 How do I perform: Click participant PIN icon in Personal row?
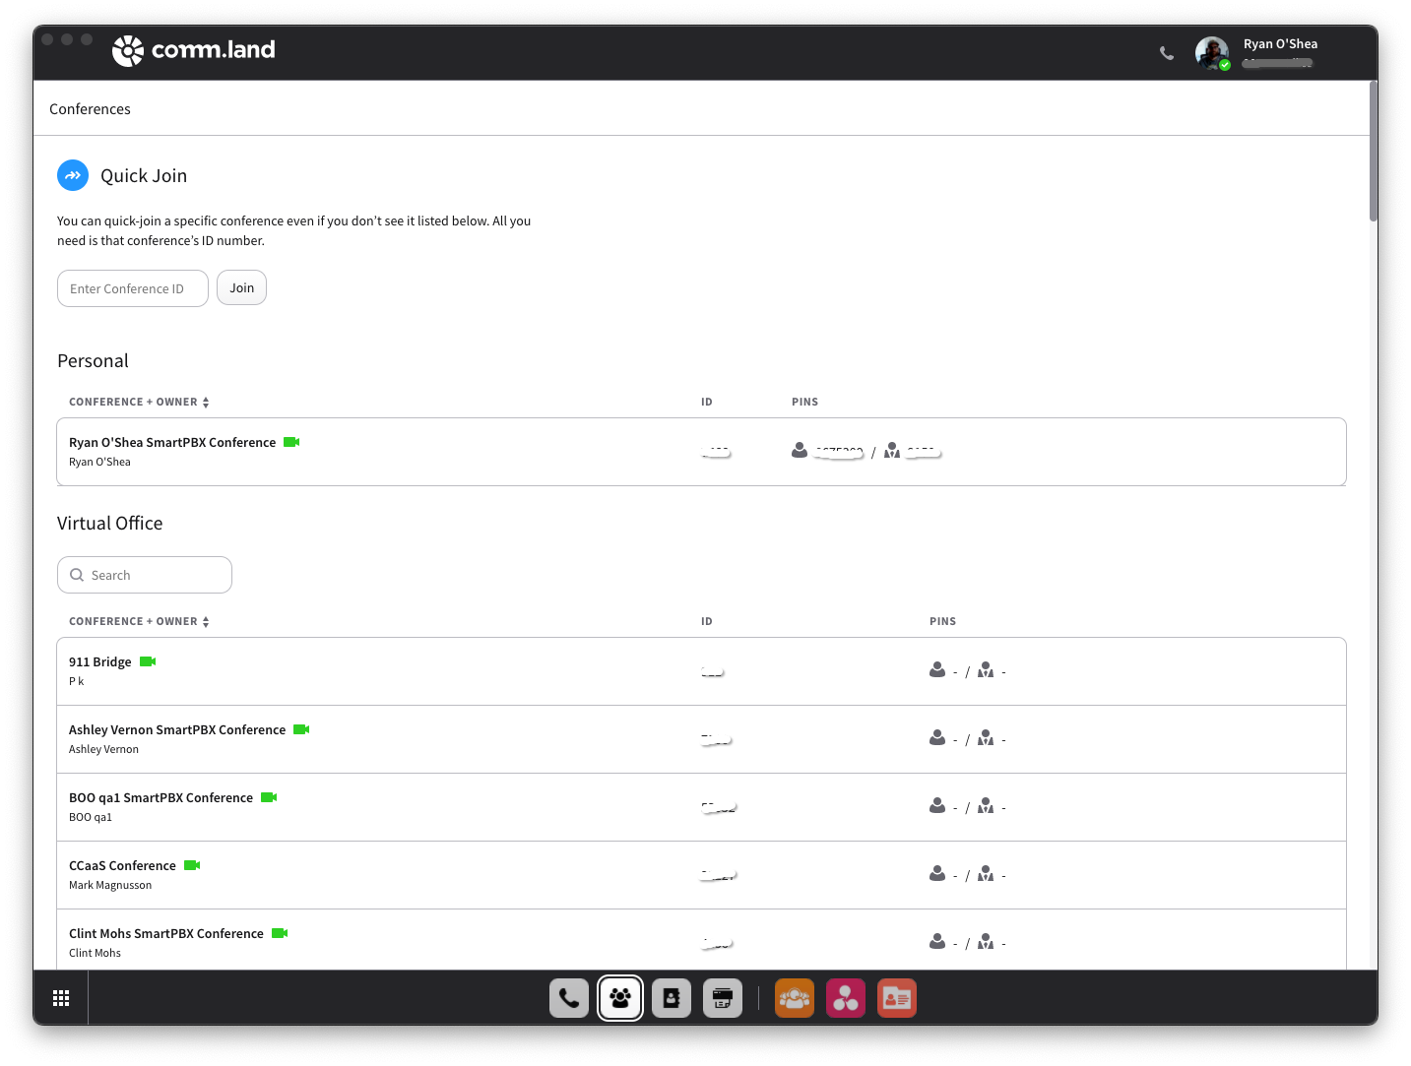coord(800,450)
